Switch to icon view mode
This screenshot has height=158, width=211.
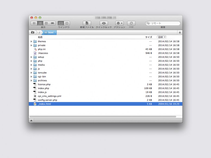click(34, 23)
